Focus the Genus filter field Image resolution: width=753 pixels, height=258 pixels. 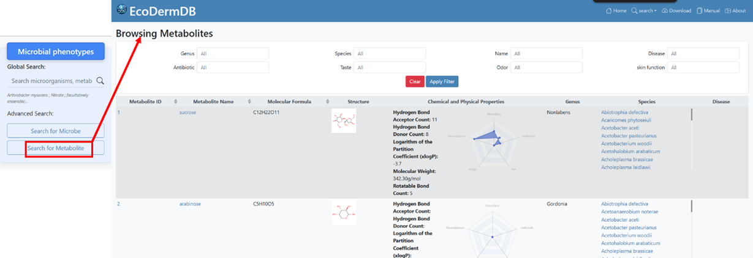tap(233, 54)
